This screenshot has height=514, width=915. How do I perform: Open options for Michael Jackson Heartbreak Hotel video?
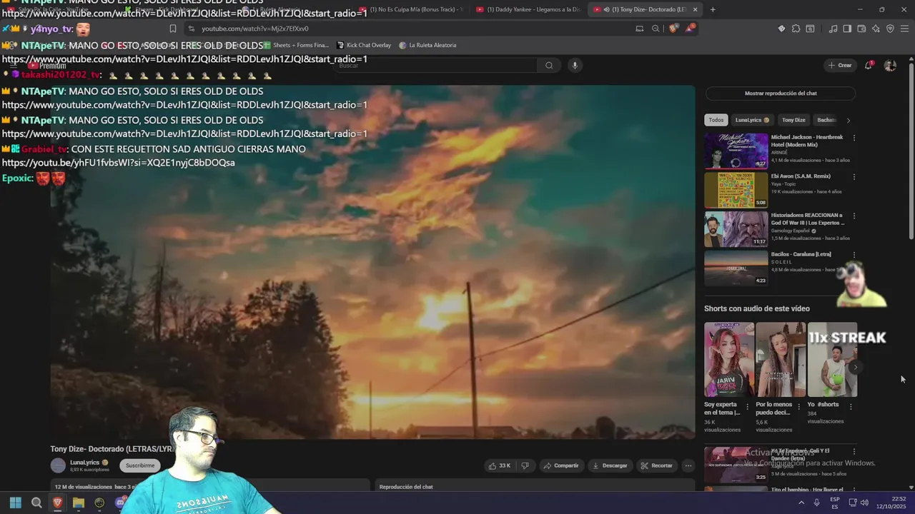(854, 138)
